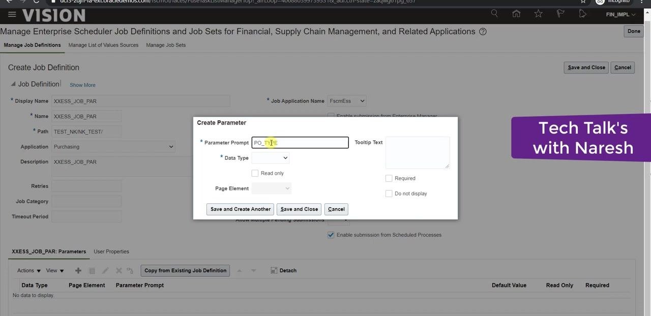This screenshot has width=651, height=316.
Task: Click the Path field
Action: pos(86,132)
